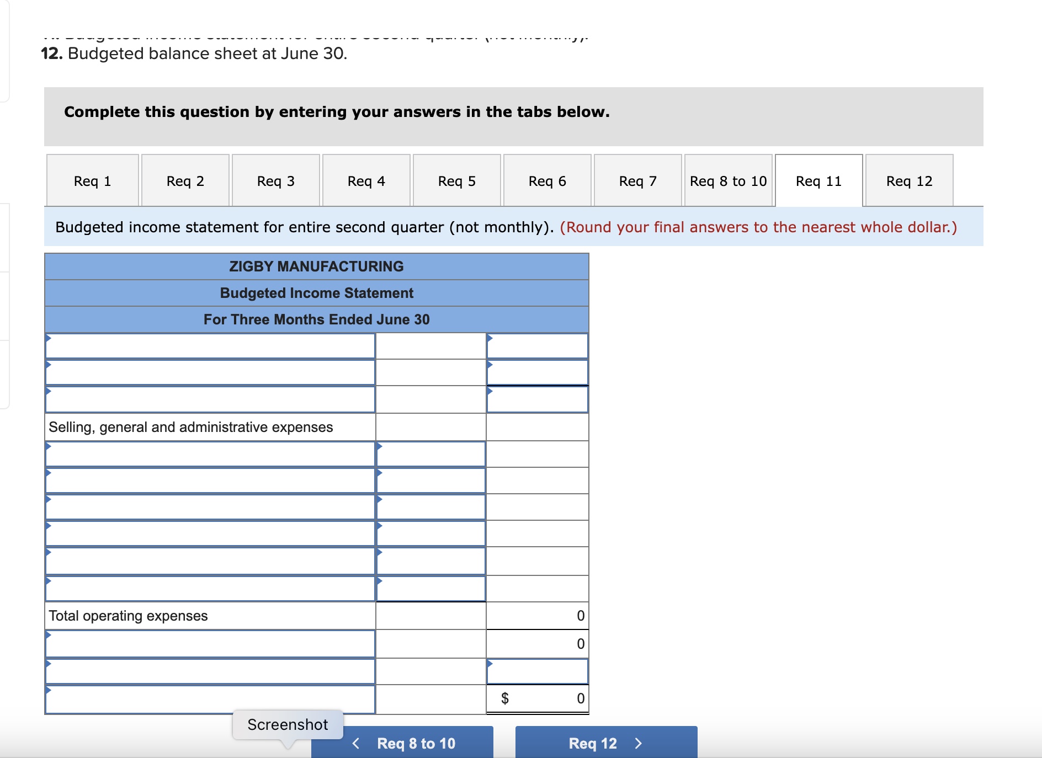Click the next Req 12 button
The height and width of the screenshot is (758, 1042).
click(x=607, y=743)
